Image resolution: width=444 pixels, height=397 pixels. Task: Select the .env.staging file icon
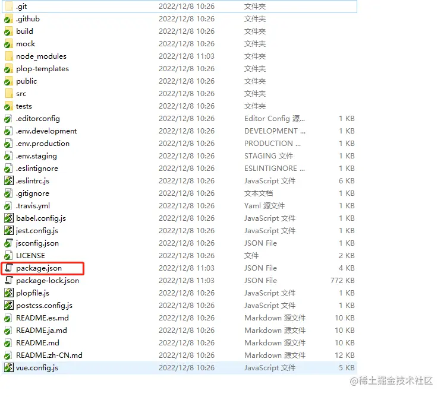point(8,156)
